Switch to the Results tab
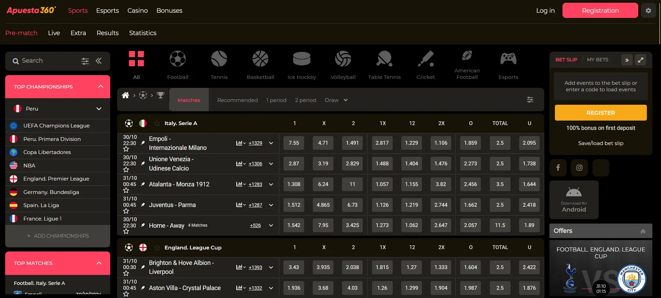The height and width of the screenshot is (298, 661). click(107, 33)
